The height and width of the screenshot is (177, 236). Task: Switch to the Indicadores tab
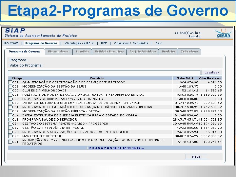coord(190,52)
